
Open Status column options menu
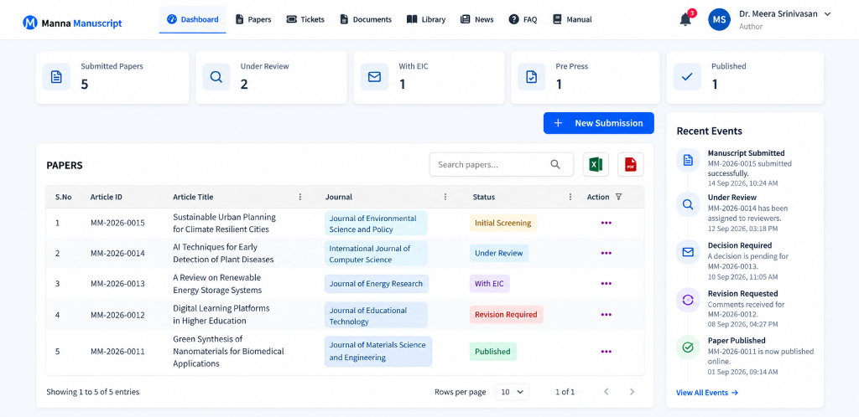pos(570,197)
